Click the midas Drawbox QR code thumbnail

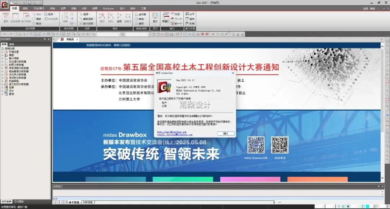(256, 145)
